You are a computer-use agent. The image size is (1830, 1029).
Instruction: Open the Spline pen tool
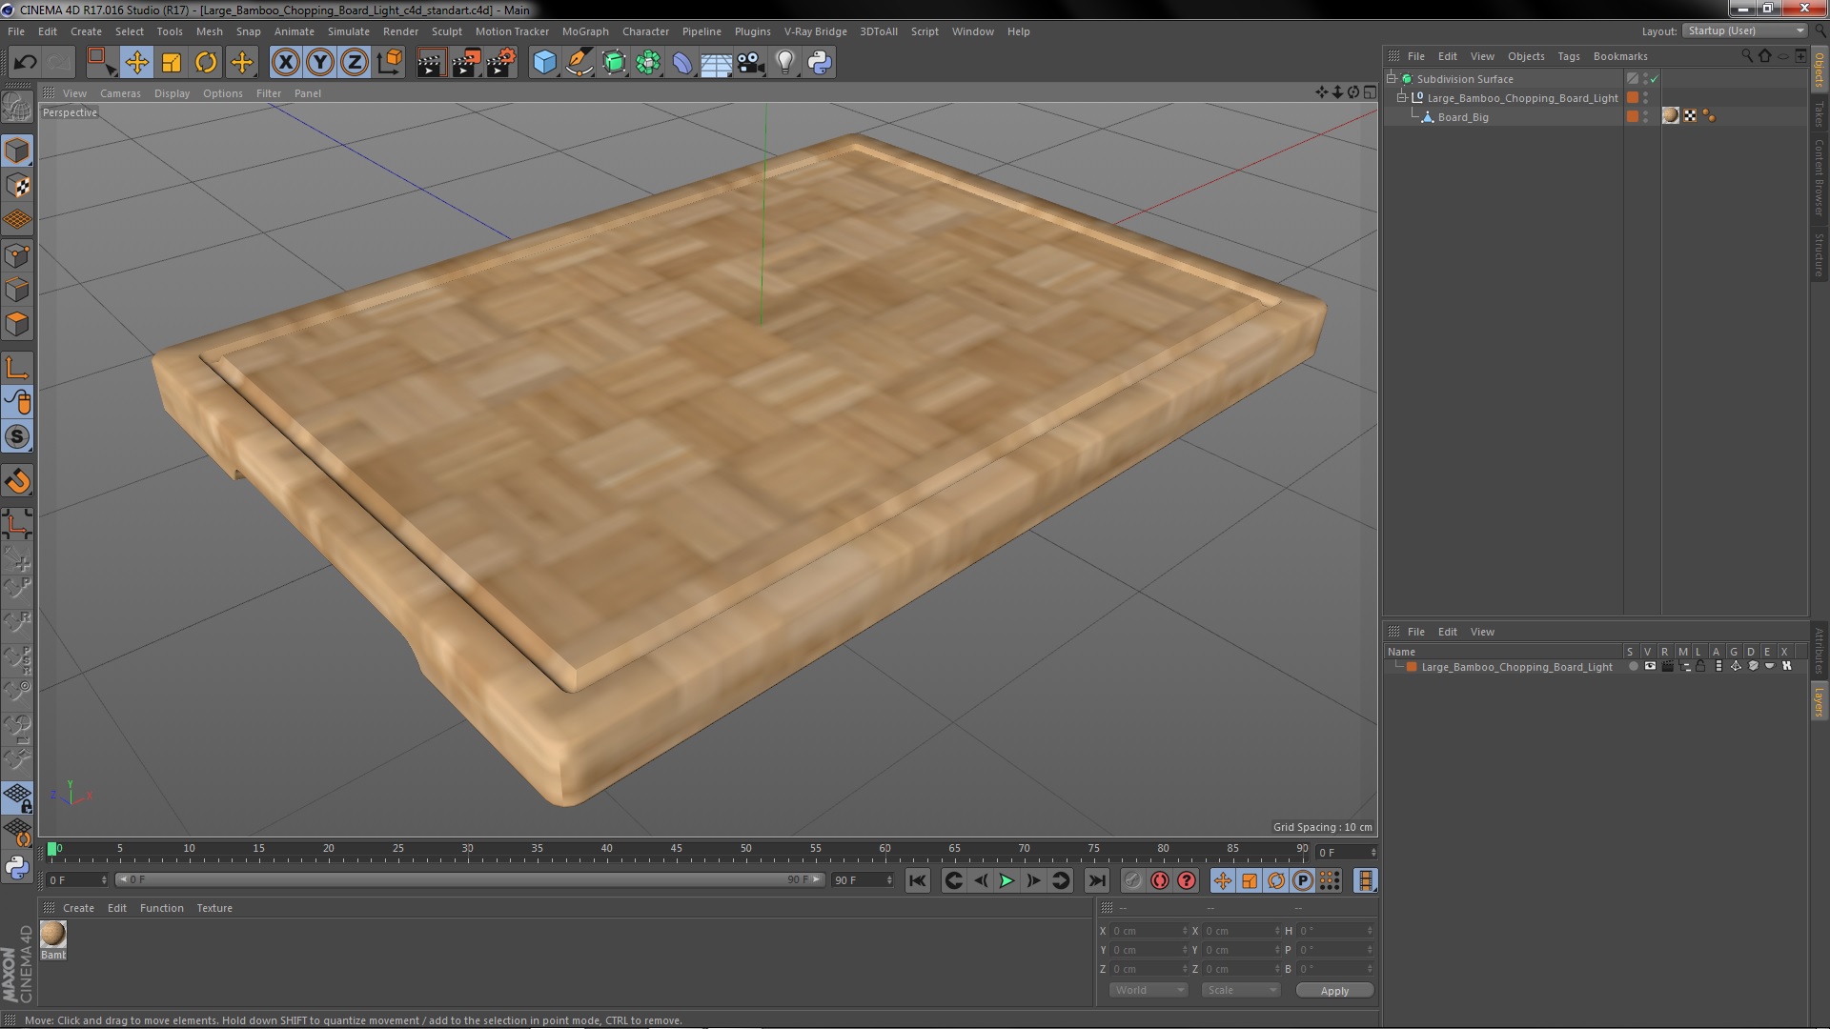pyautogui.click(x=579, y=63)
